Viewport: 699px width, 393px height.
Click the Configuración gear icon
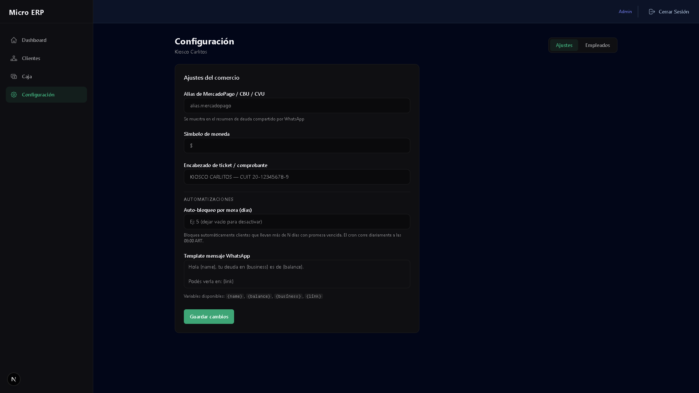point(14,95)
